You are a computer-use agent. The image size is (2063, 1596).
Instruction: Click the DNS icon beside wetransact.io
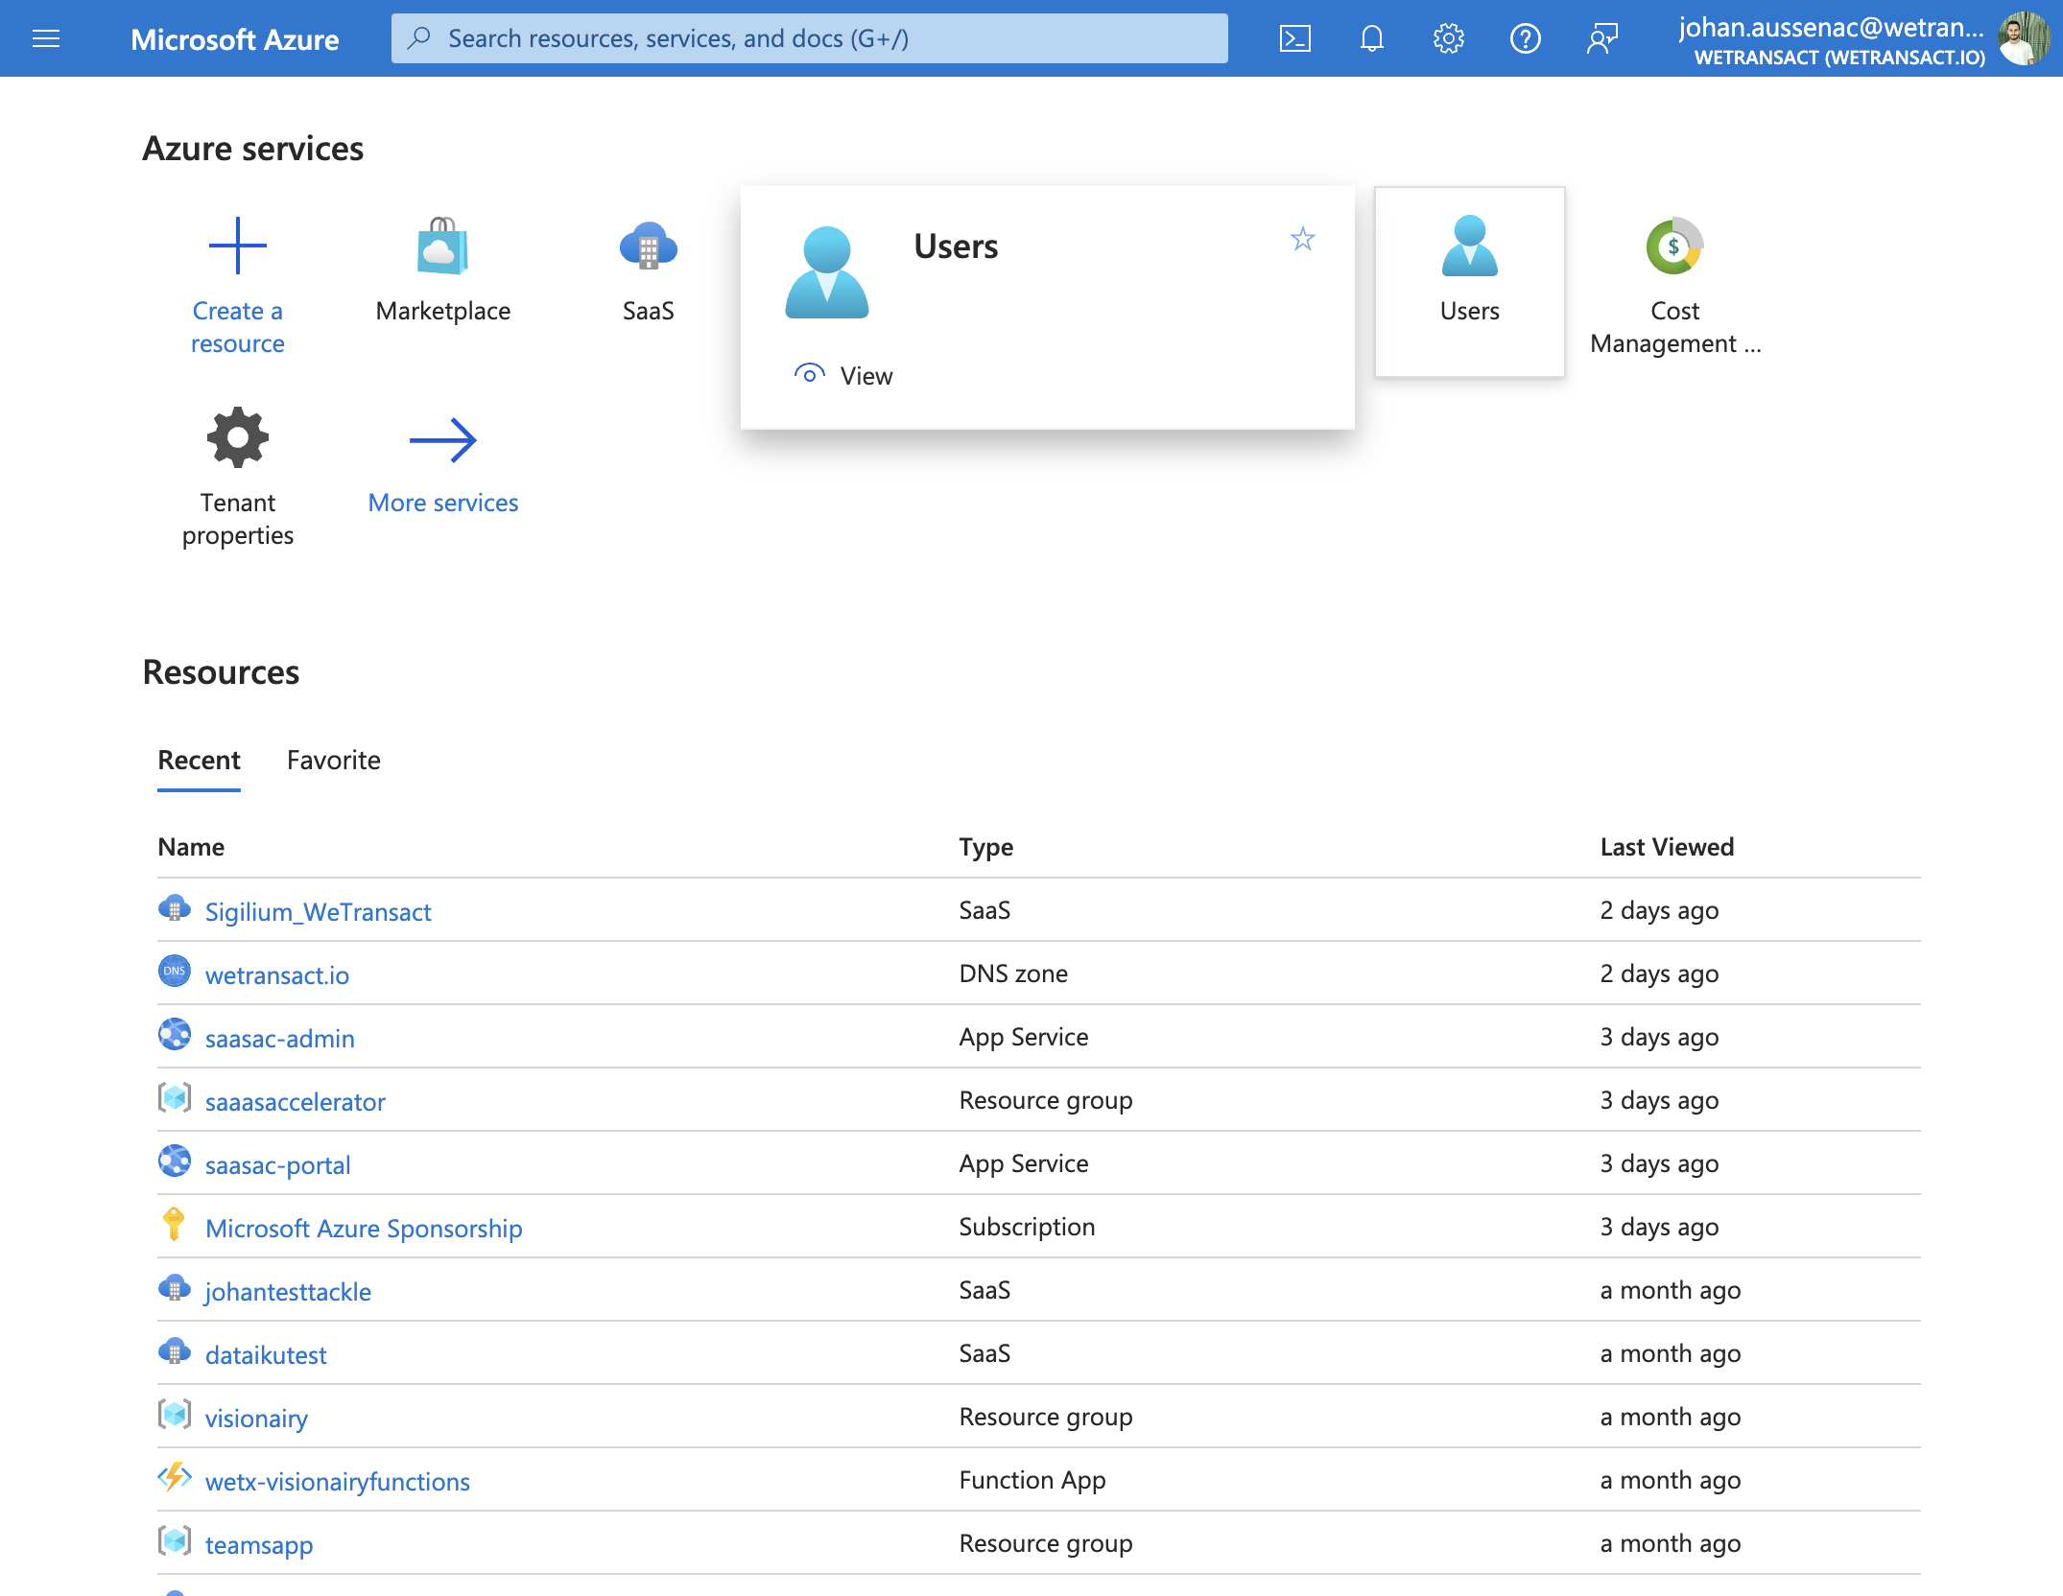click(174, 971)
